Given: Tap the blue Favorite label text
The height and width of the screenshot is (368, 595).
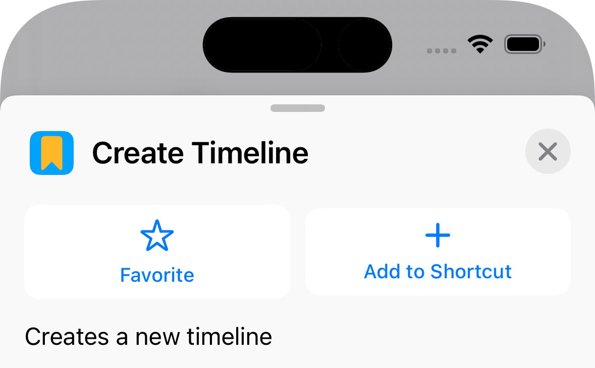Looking at the screenshot, I should coord(157,275).
